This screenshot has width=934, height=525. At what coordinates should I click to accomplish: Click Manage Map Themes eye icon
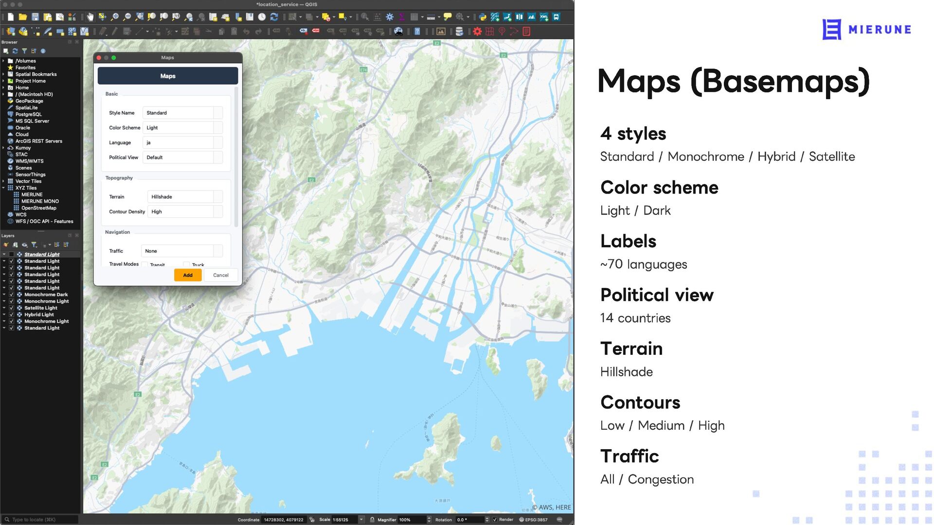click(x=25, y=245)
